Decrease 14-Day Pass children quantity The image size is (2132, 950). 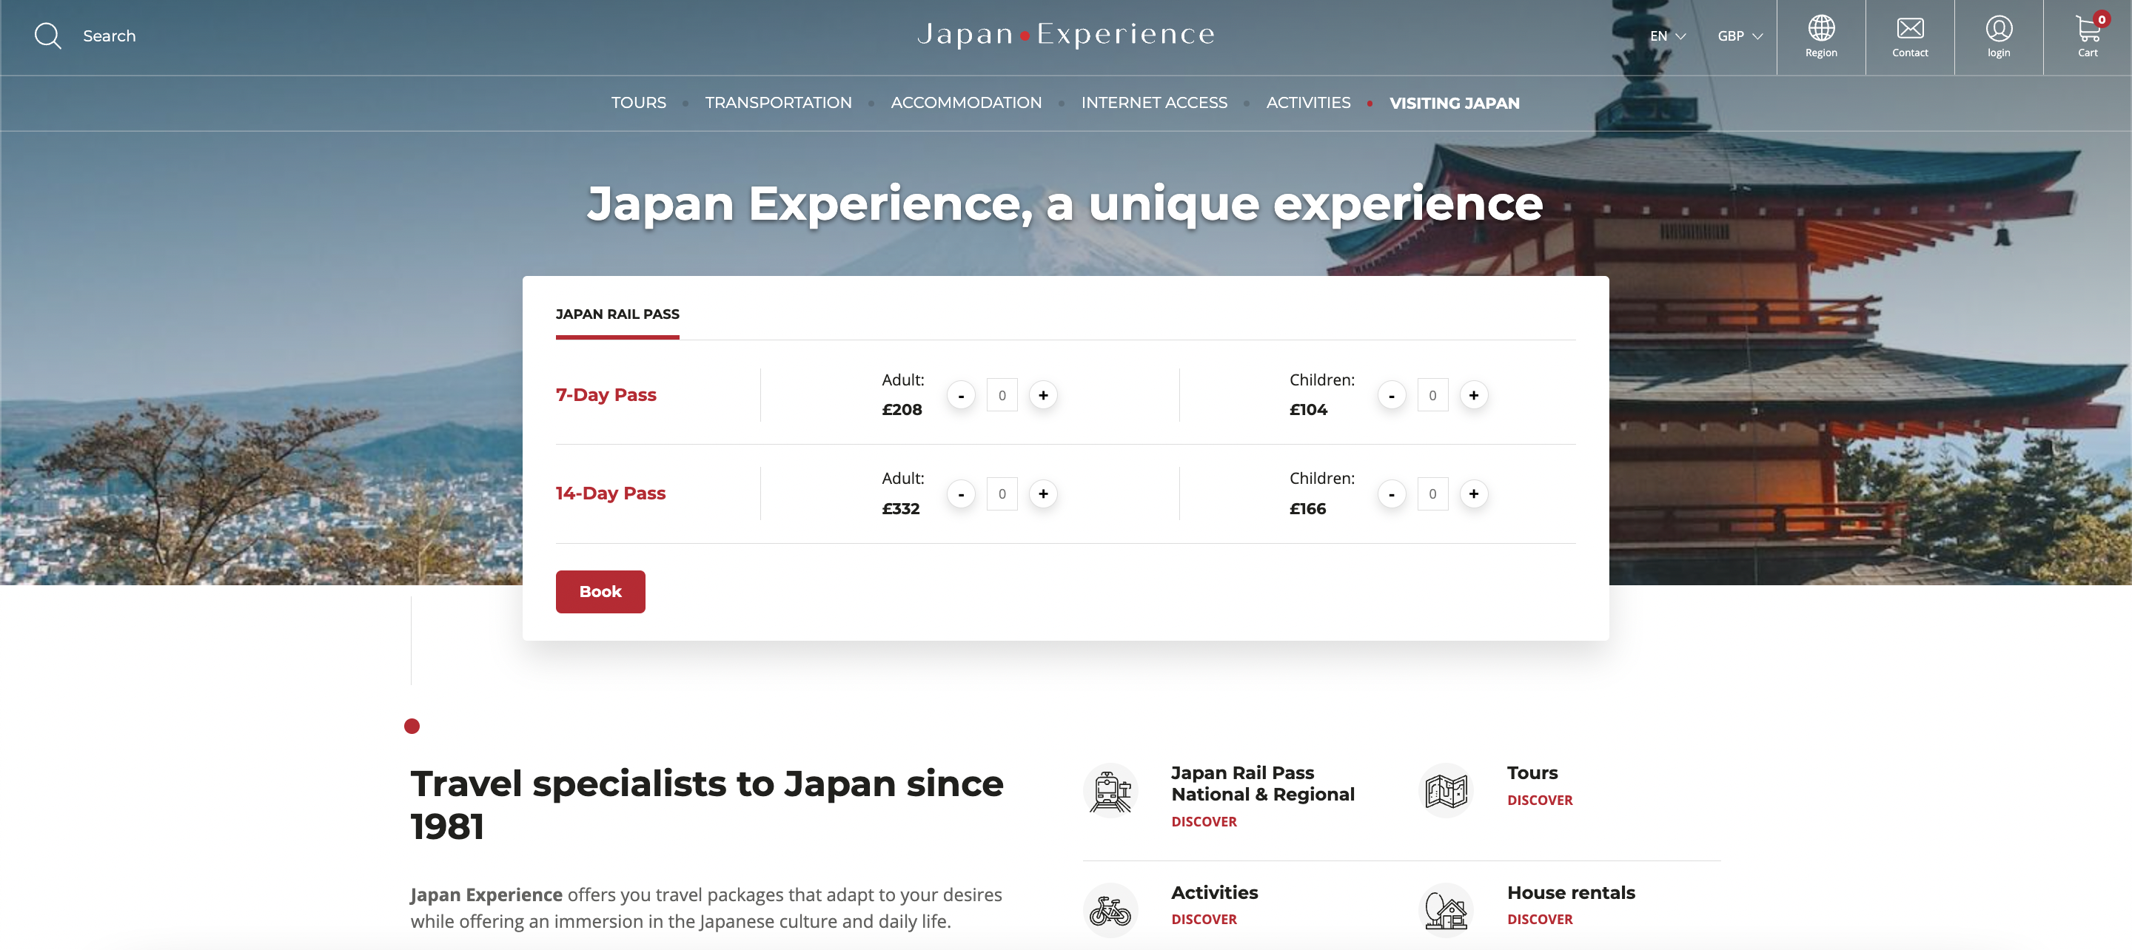1391,494
